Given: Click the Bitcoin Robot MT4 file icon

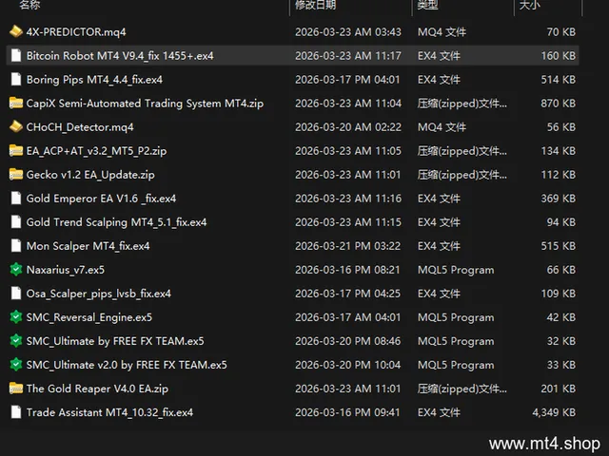Looking at the screenshot, I should coord(16,55).
